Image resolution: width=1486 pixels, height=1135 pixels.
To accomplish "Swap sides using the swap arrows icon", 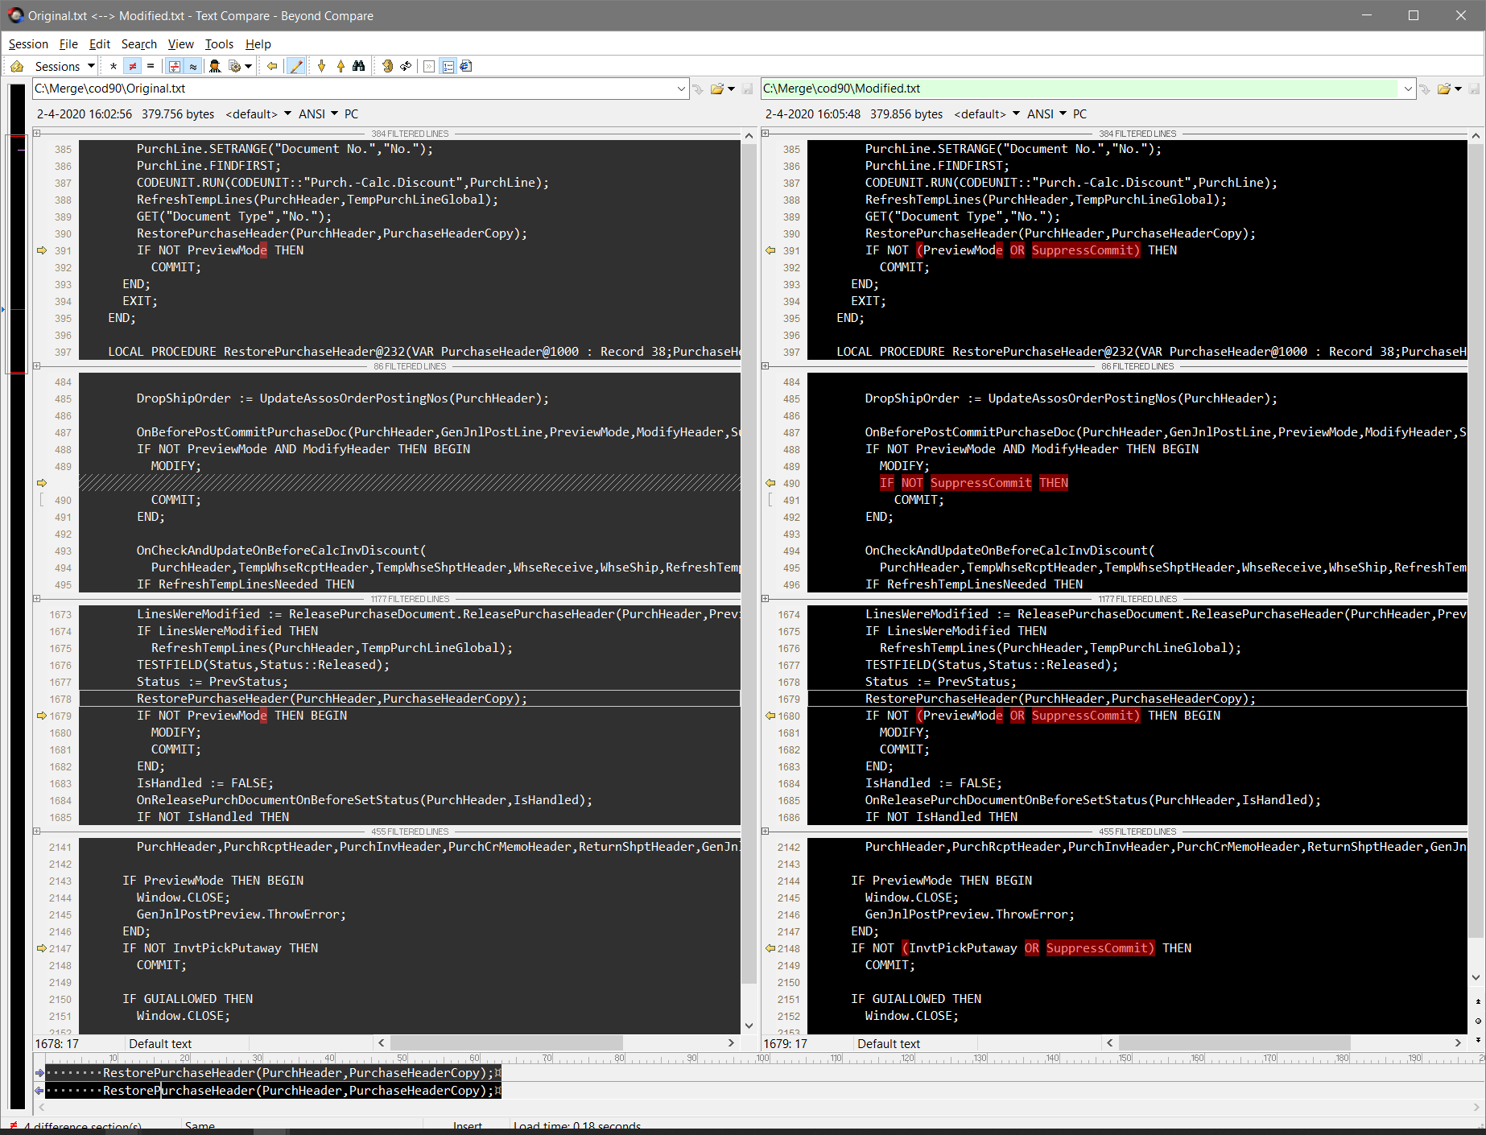I will (x=405, y=66).
